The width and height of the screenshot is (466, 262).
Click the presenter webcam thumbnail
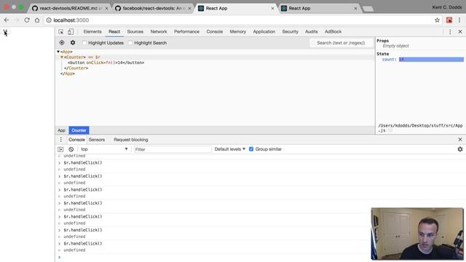click(x=417, y=234)
